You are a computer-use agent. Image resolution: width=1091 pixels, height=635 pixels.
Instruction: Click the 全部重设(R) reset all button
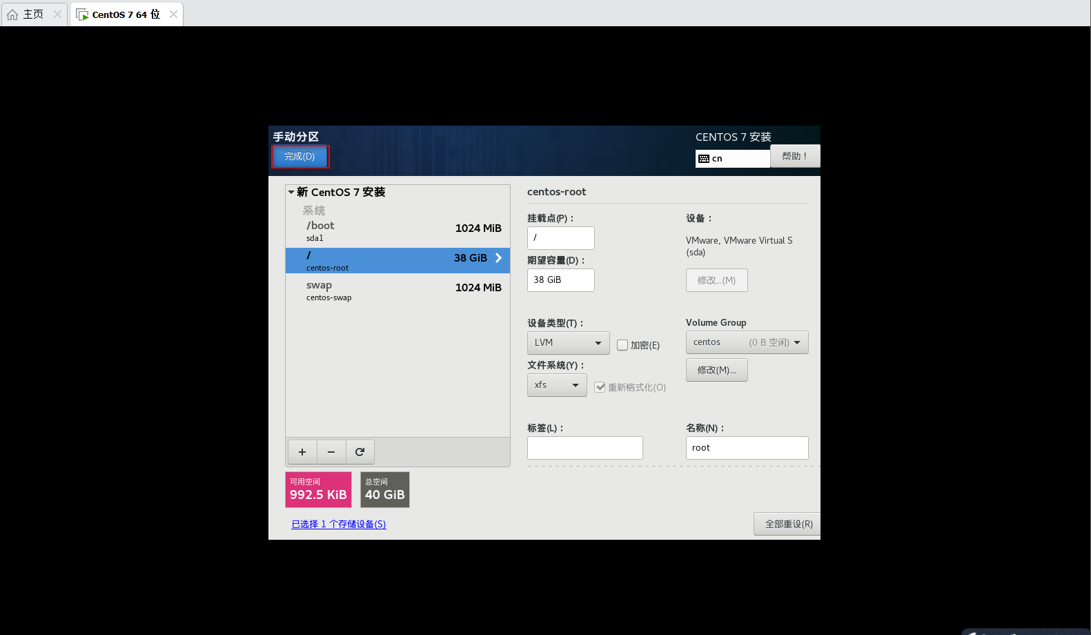click(787, 524)
